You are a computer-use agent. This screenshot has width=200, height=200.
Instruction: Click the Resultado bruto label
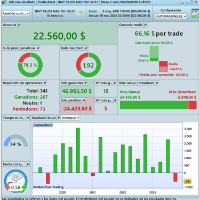click(44, 118)
